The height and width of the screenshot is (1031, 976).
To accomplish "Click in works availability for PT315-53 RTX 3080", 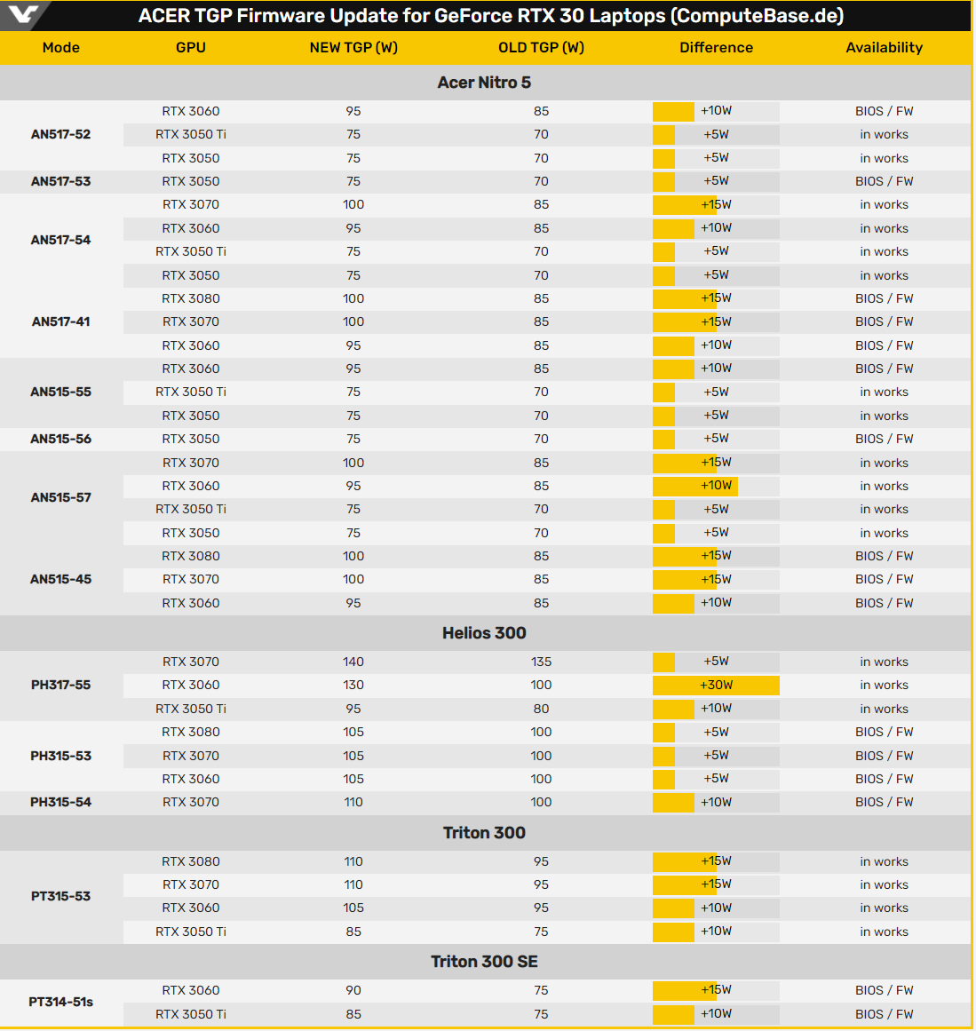I will coord(884,861).
